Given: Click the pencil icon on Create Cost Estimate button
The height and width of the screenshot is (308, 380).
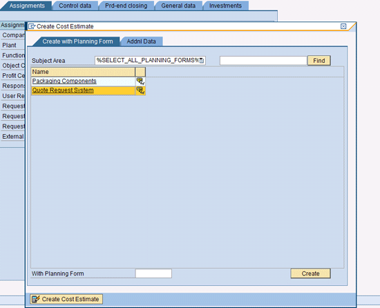Looking at the screenshot, I should [x=36, y=299].
